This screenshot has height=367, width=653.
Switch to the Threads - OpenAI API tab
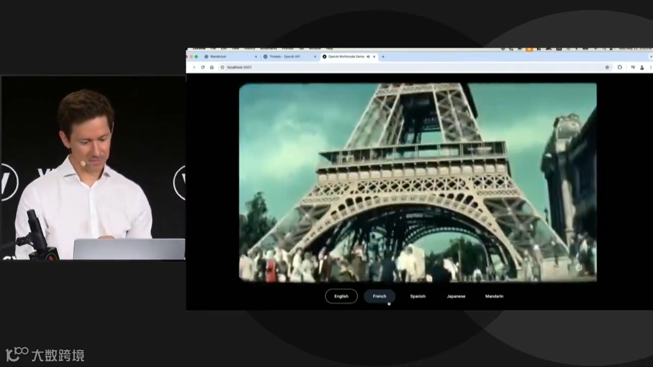pyautogui.click(x=289, y=57)
